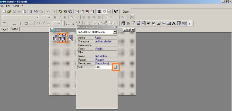Cut selection with the scissors icon

[31, 11]
